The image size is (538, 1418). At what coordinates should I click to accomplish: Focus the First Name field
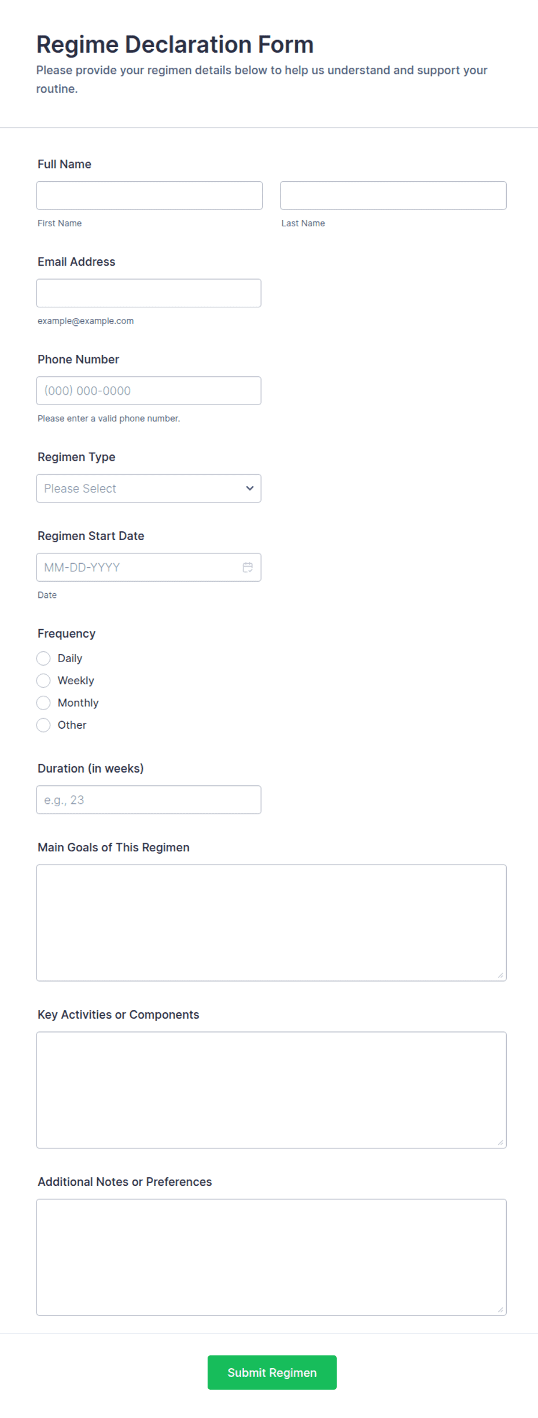(x=149, y=196)
